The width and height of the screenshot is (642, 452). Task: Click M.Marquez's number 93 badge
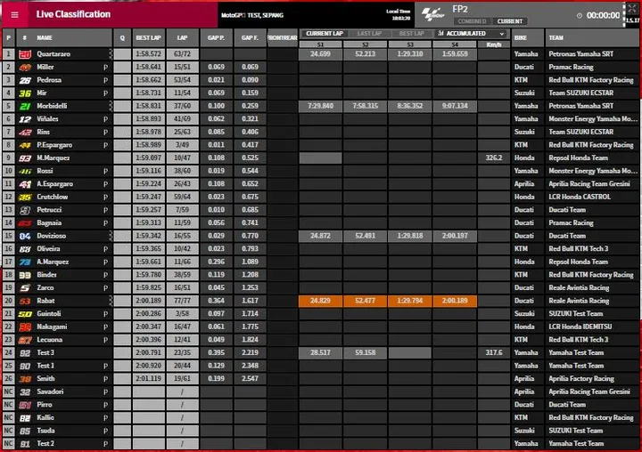coord(25,158)
